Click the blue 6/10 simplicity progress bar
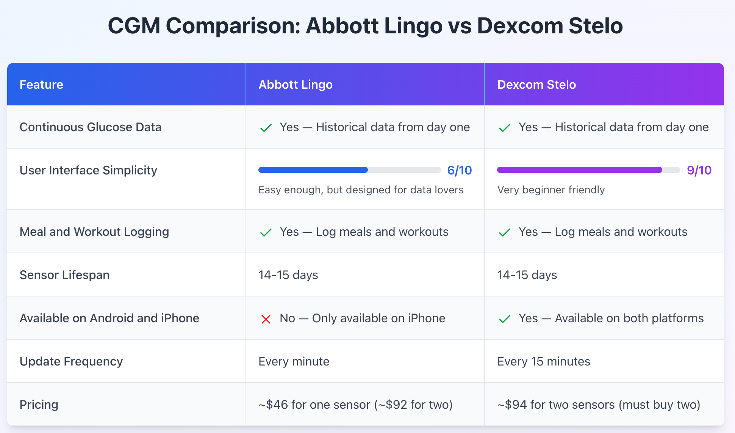The height and width of the screenshot is (433, 735). (349, 170)
